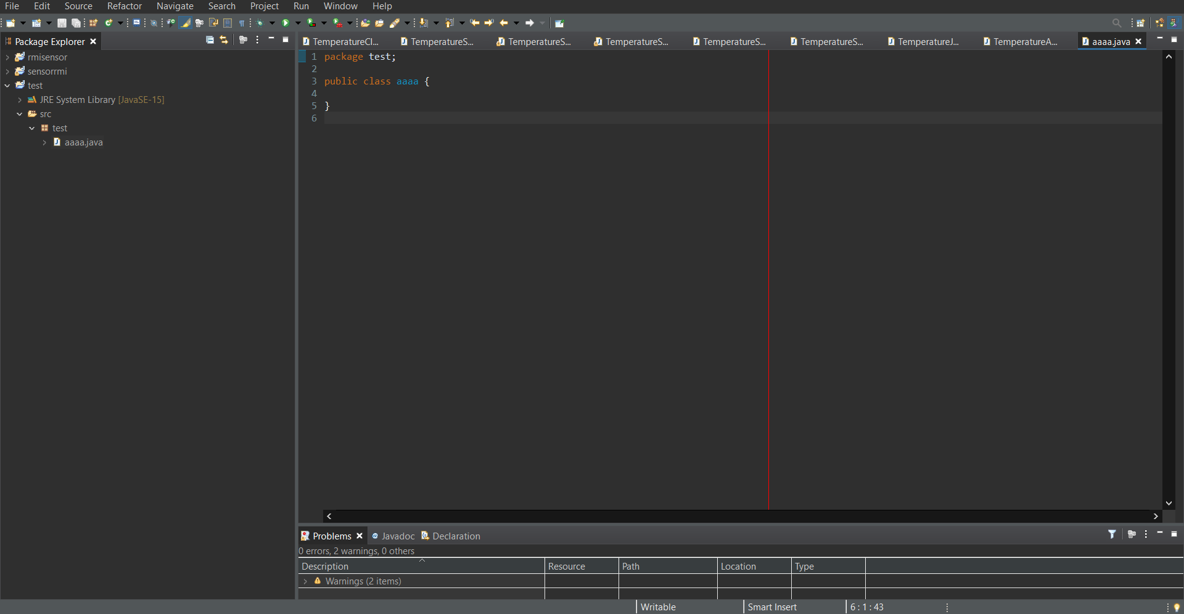Viewport: 1184px width, 614px height.
Task: Close the aaaa.java editor tab
Action: [x=1138, y=41]
